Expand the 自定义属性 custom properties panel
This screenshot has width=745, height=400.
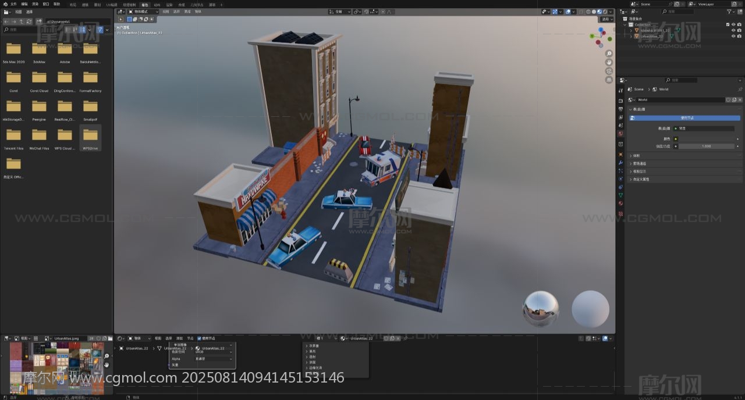point(641,179)
